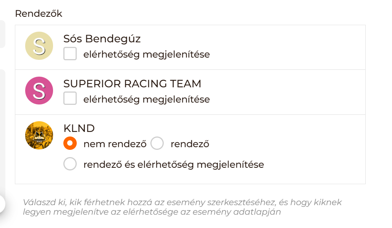Click the "nem rendező" label text

pyautogui.click(x=115, y=144)
